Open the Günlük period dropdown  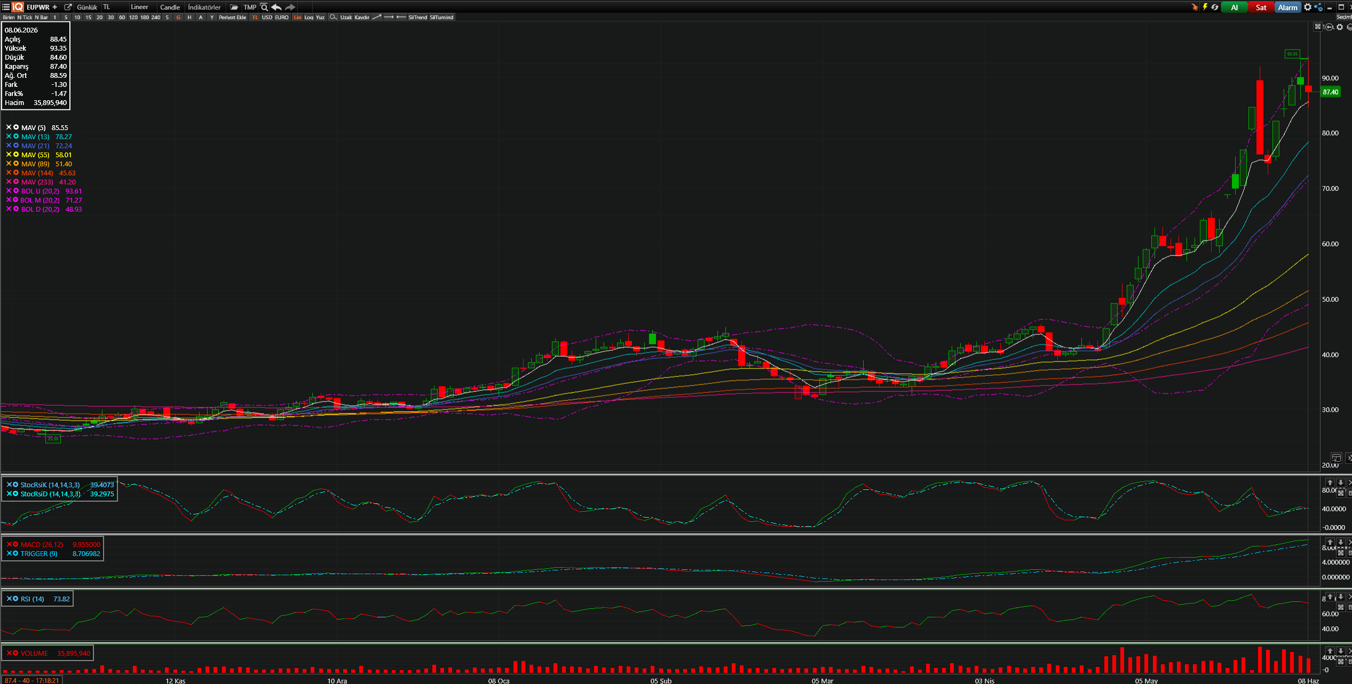[88, 7]
